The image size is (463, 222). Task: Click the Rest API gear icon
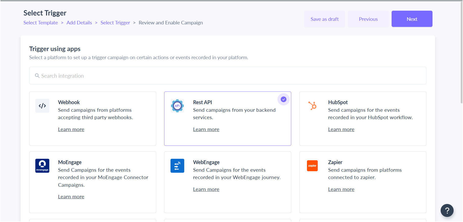coord(177,106)
